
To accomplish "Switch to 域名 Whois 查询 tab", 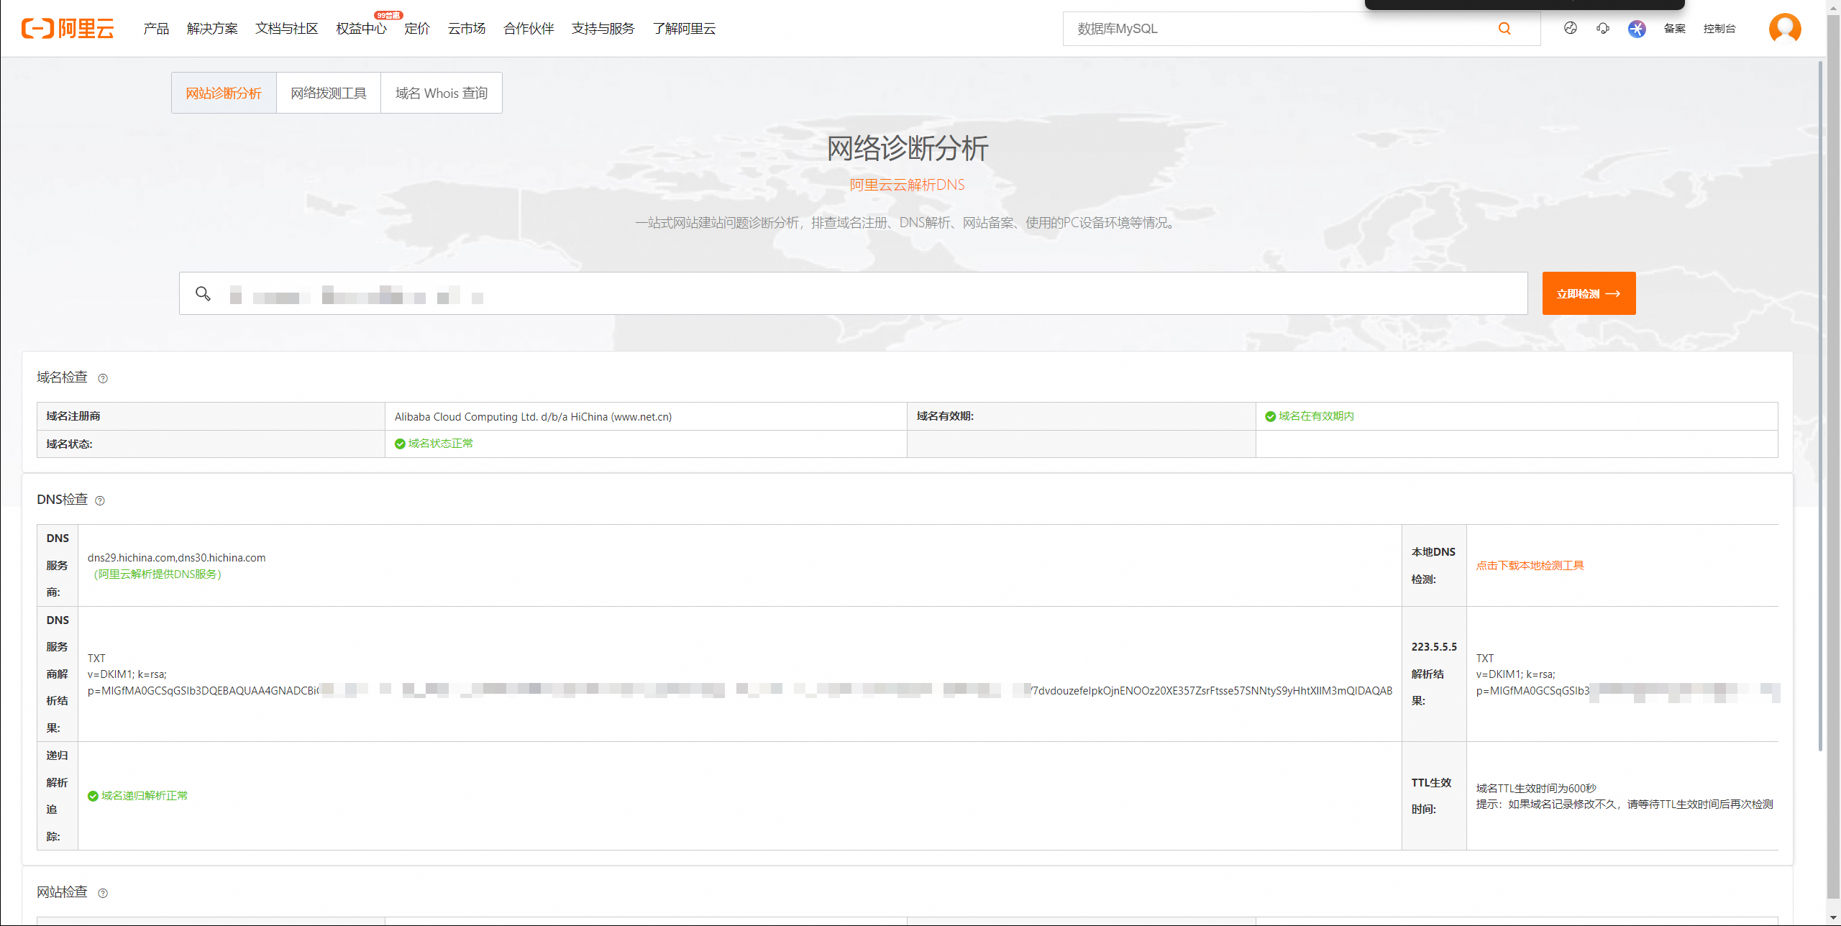I will (x=442, y=93).
